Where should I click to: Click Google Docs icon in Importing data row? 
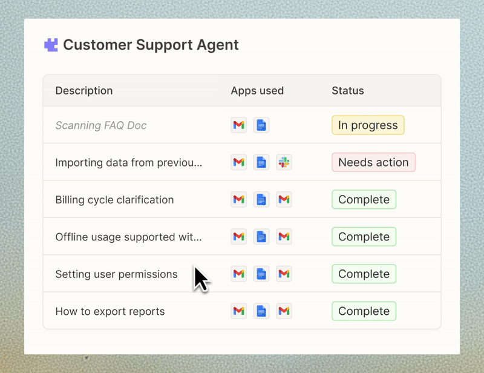(x=261, y=162)
